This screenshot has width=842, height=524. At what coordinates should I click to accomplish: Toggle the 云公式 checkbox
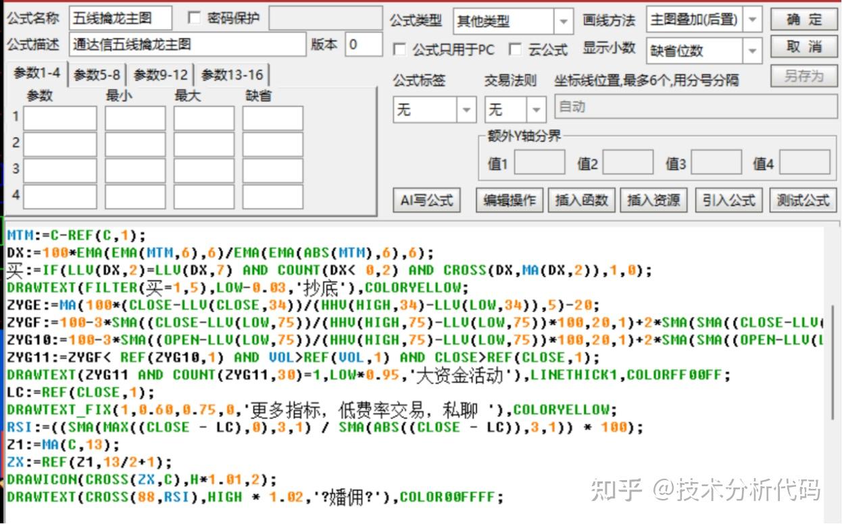click(516, 49)
